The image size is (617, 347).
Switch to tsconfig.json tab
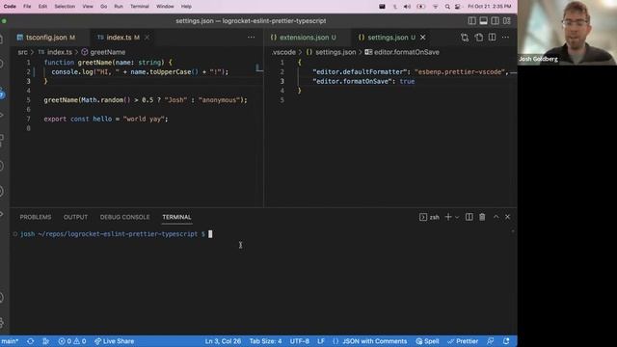coord(46,38)
